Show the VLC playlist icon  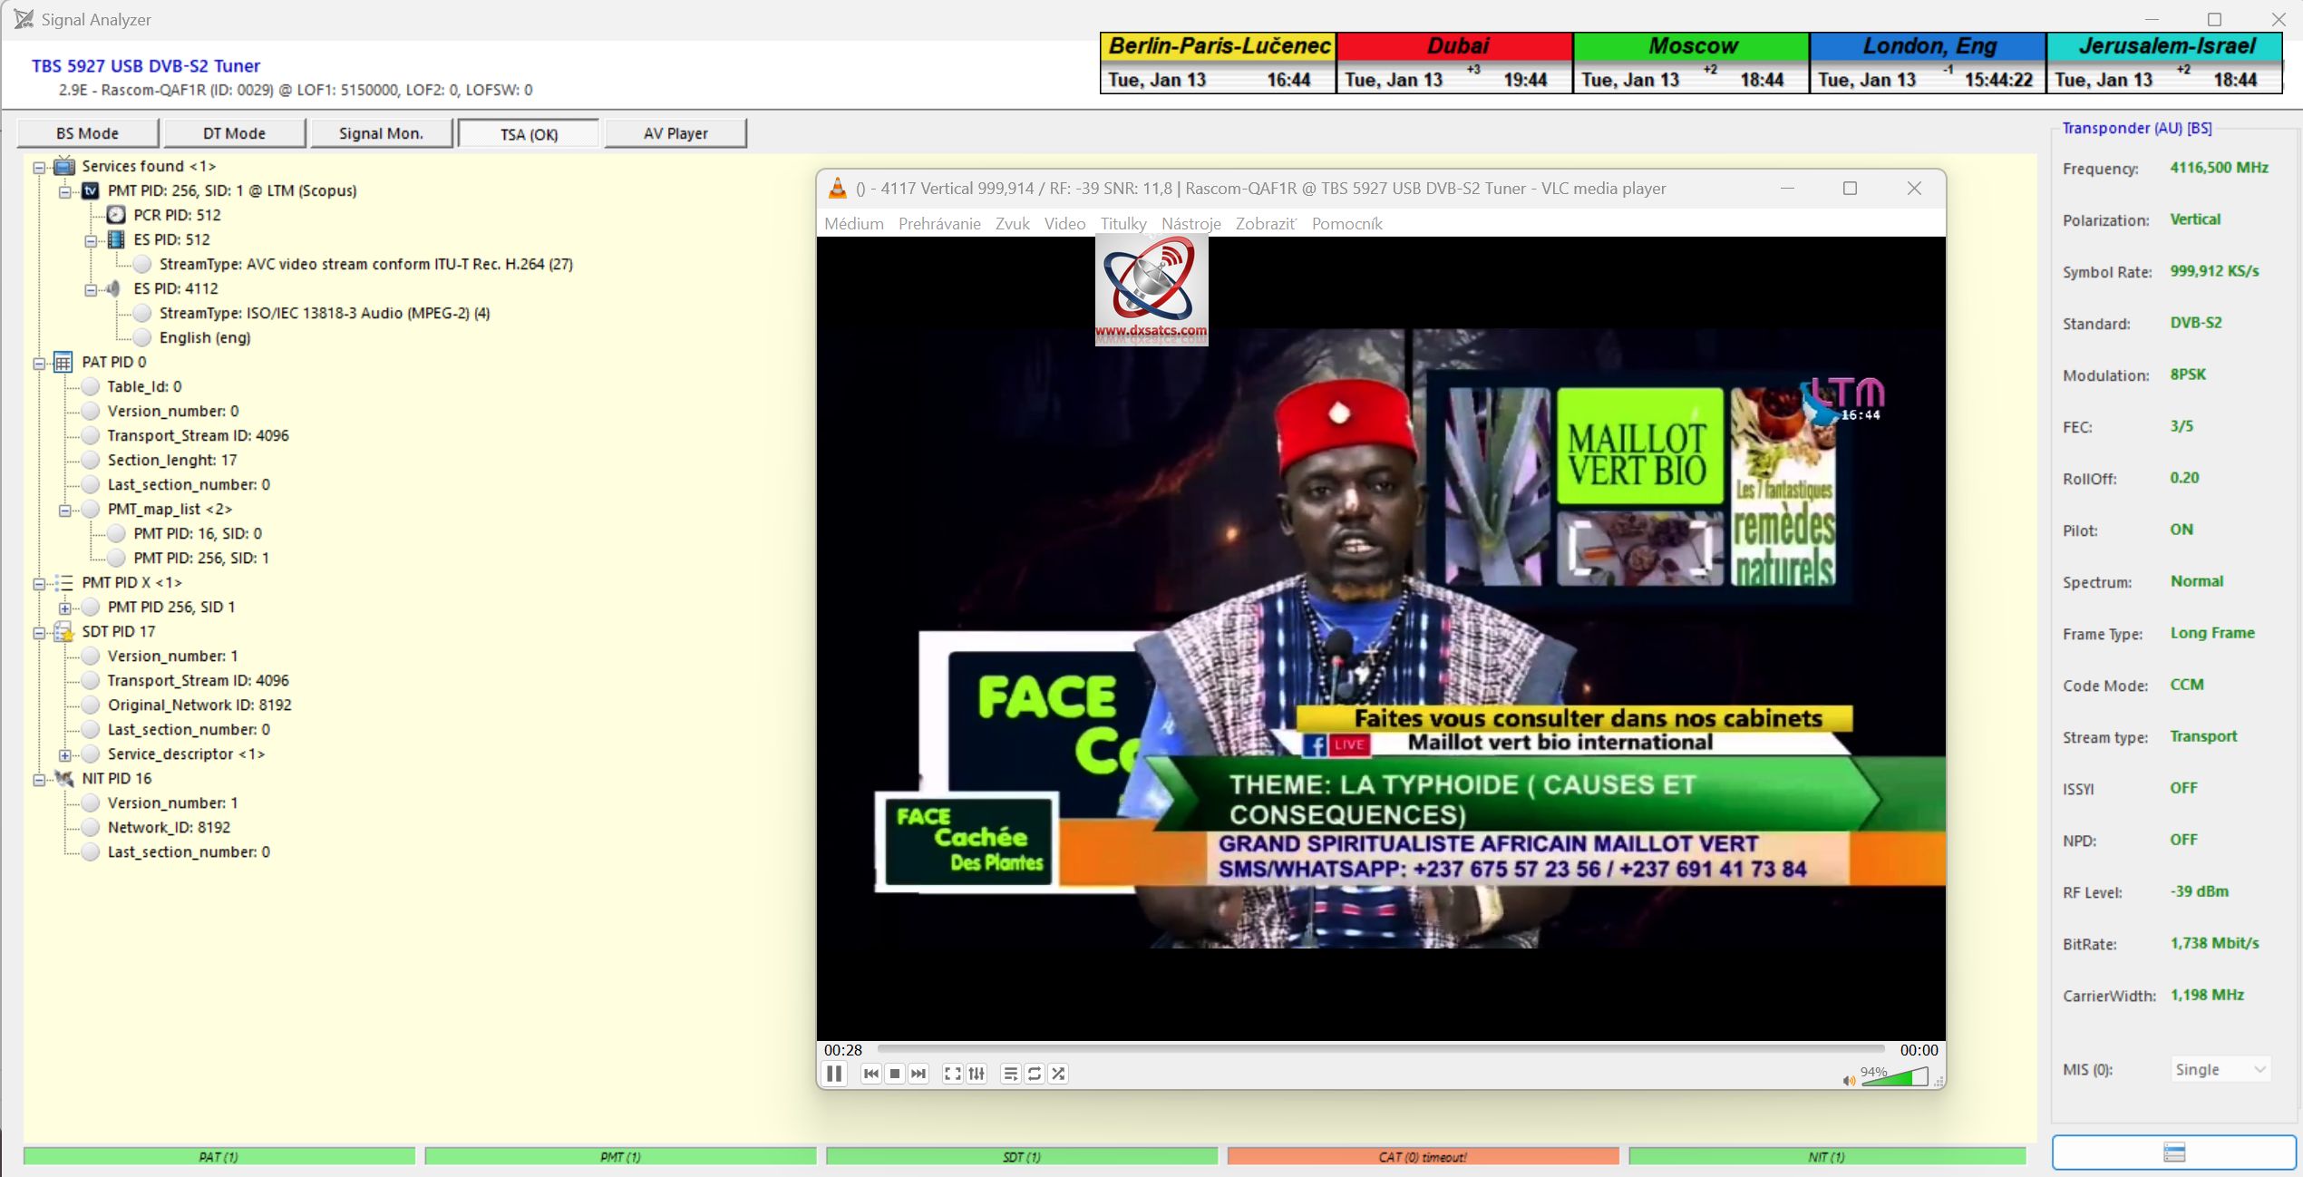(x=1010, y=1074)
